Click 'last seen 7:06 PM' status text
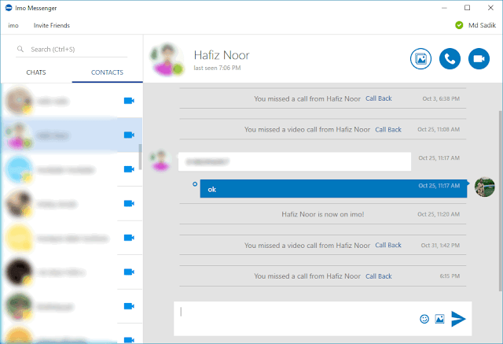The image size is (503, 344). pyautogui.click(x=217, y=68)
